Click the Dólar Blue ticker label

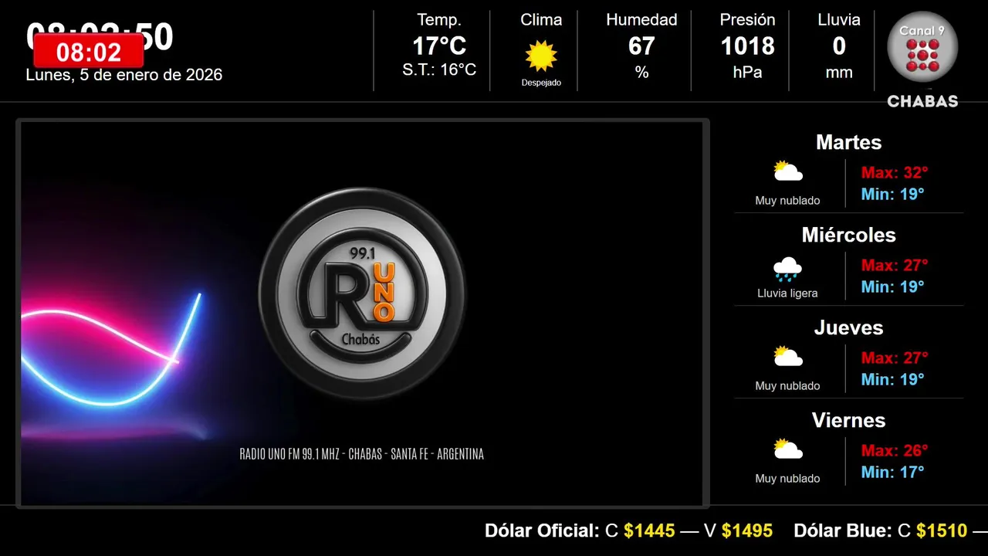pos(843,531)
